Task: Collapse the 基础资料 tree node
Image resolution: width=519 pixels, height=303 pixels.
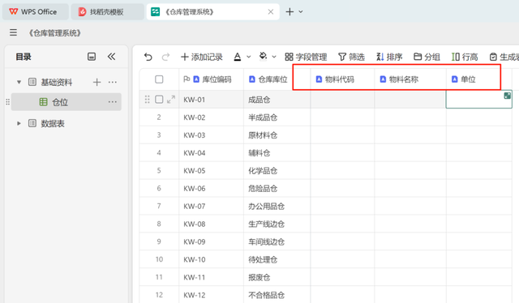Action: click(x=19, y=82)
